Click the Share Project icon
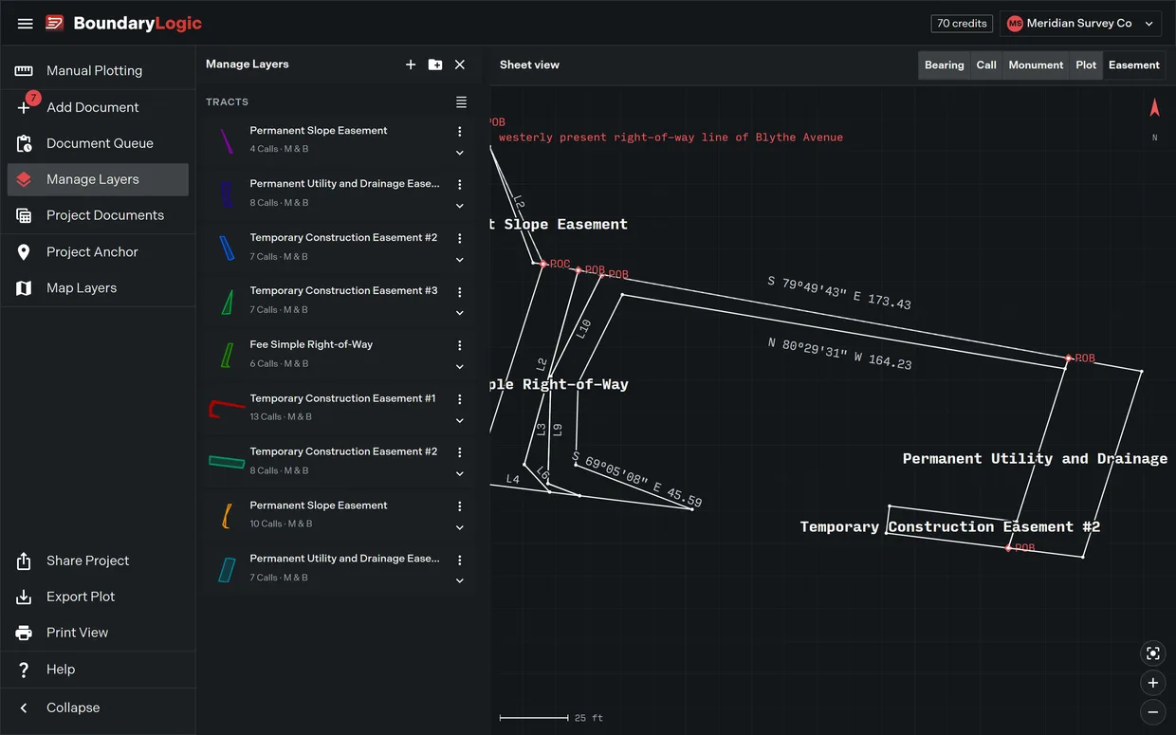 (x=25, y=560)
